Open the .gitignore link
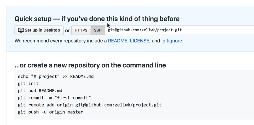The height and width of the screenshot is (125, 254). point(171,41)
